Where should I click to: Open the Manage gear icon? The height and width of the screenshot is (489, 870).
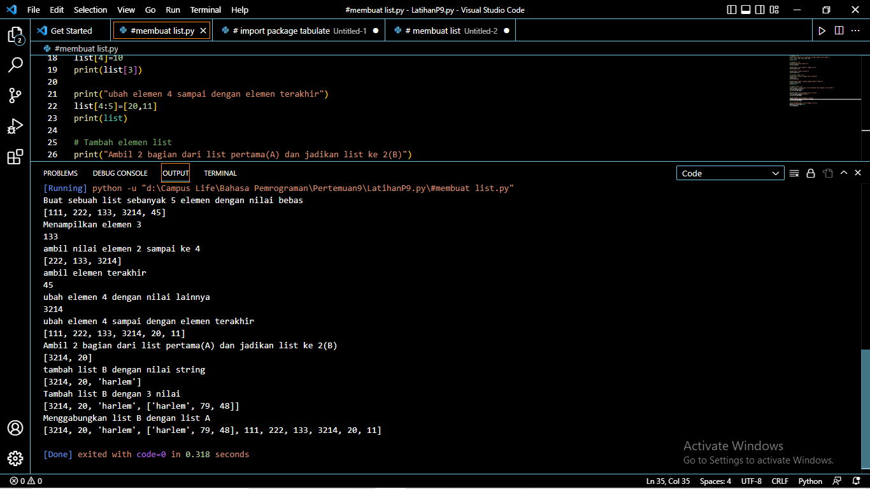[15, 458]
